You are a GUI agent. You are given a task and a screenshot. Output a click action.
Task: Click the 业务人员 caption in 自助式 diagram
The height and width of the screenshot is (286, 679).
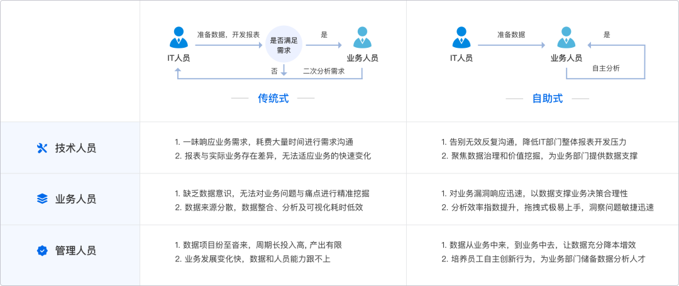point(566,58)
